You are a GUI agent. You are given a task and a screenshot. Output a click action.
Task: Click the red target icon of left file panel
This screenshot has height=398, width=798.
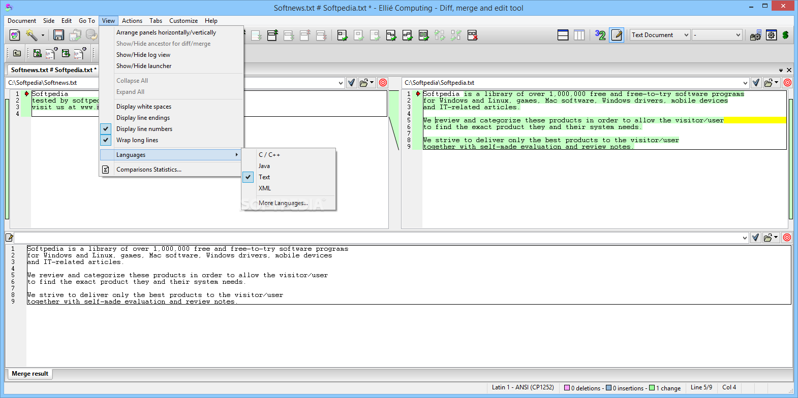pyautogui.click(x=383, y=83)
